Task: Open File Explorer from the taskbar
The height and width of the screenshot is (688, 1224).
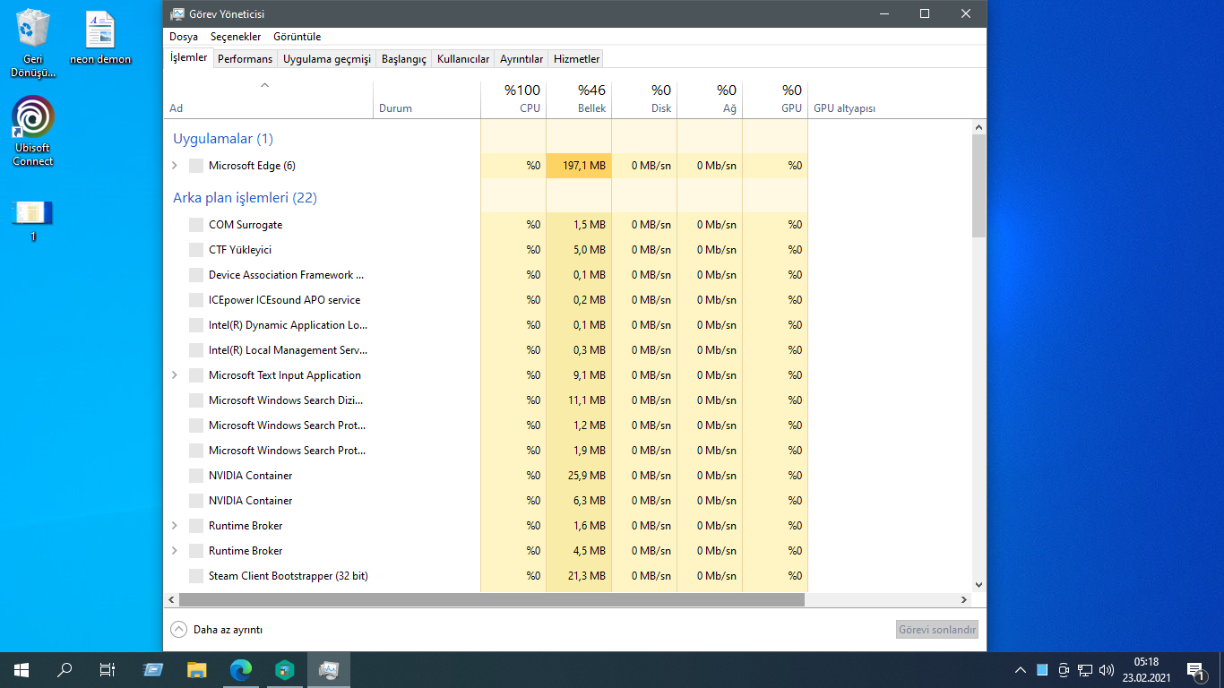Action: click(x=197, y=669)
